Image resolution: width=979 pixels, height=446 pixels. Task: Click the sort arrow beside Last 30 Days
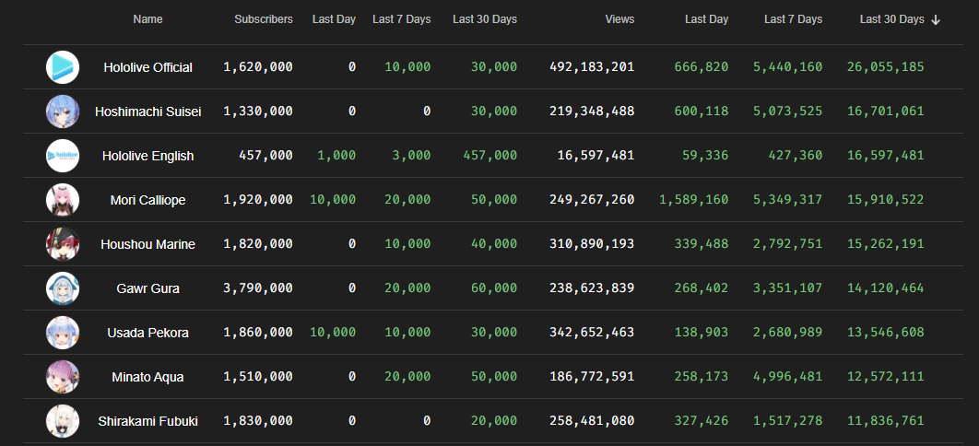937,19
